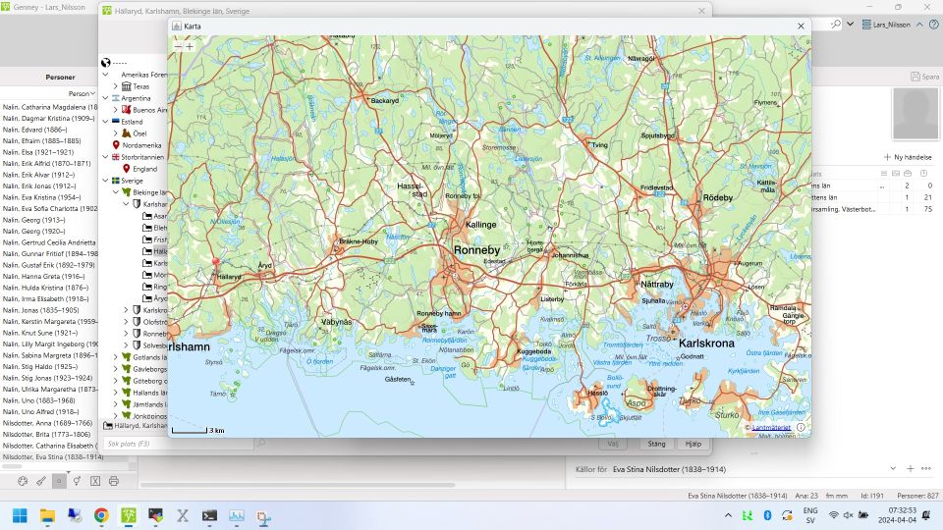Viewport: 943px width, 530px height.
Task: Add a source with the plus icon
Action: [x=911, y=469]
